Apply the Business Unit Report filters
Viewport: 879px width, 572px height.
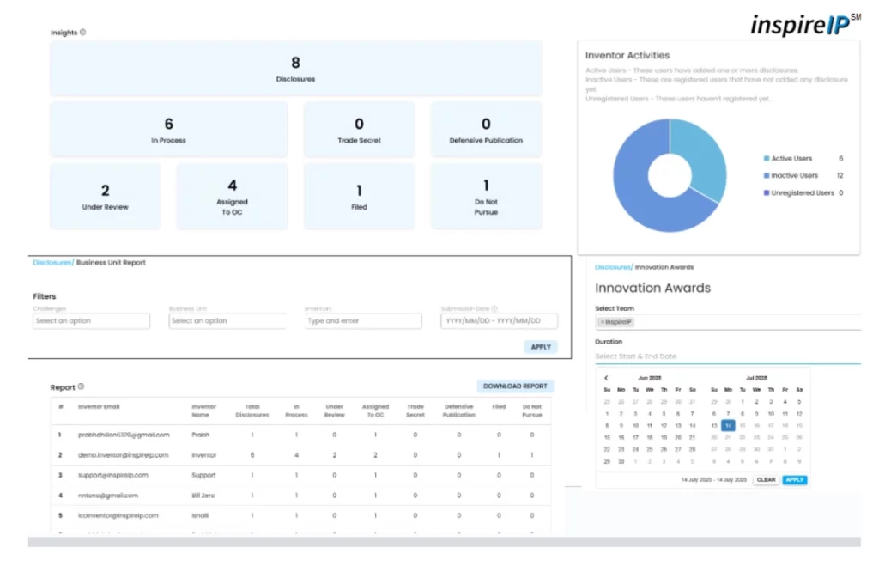pos(541,347)
